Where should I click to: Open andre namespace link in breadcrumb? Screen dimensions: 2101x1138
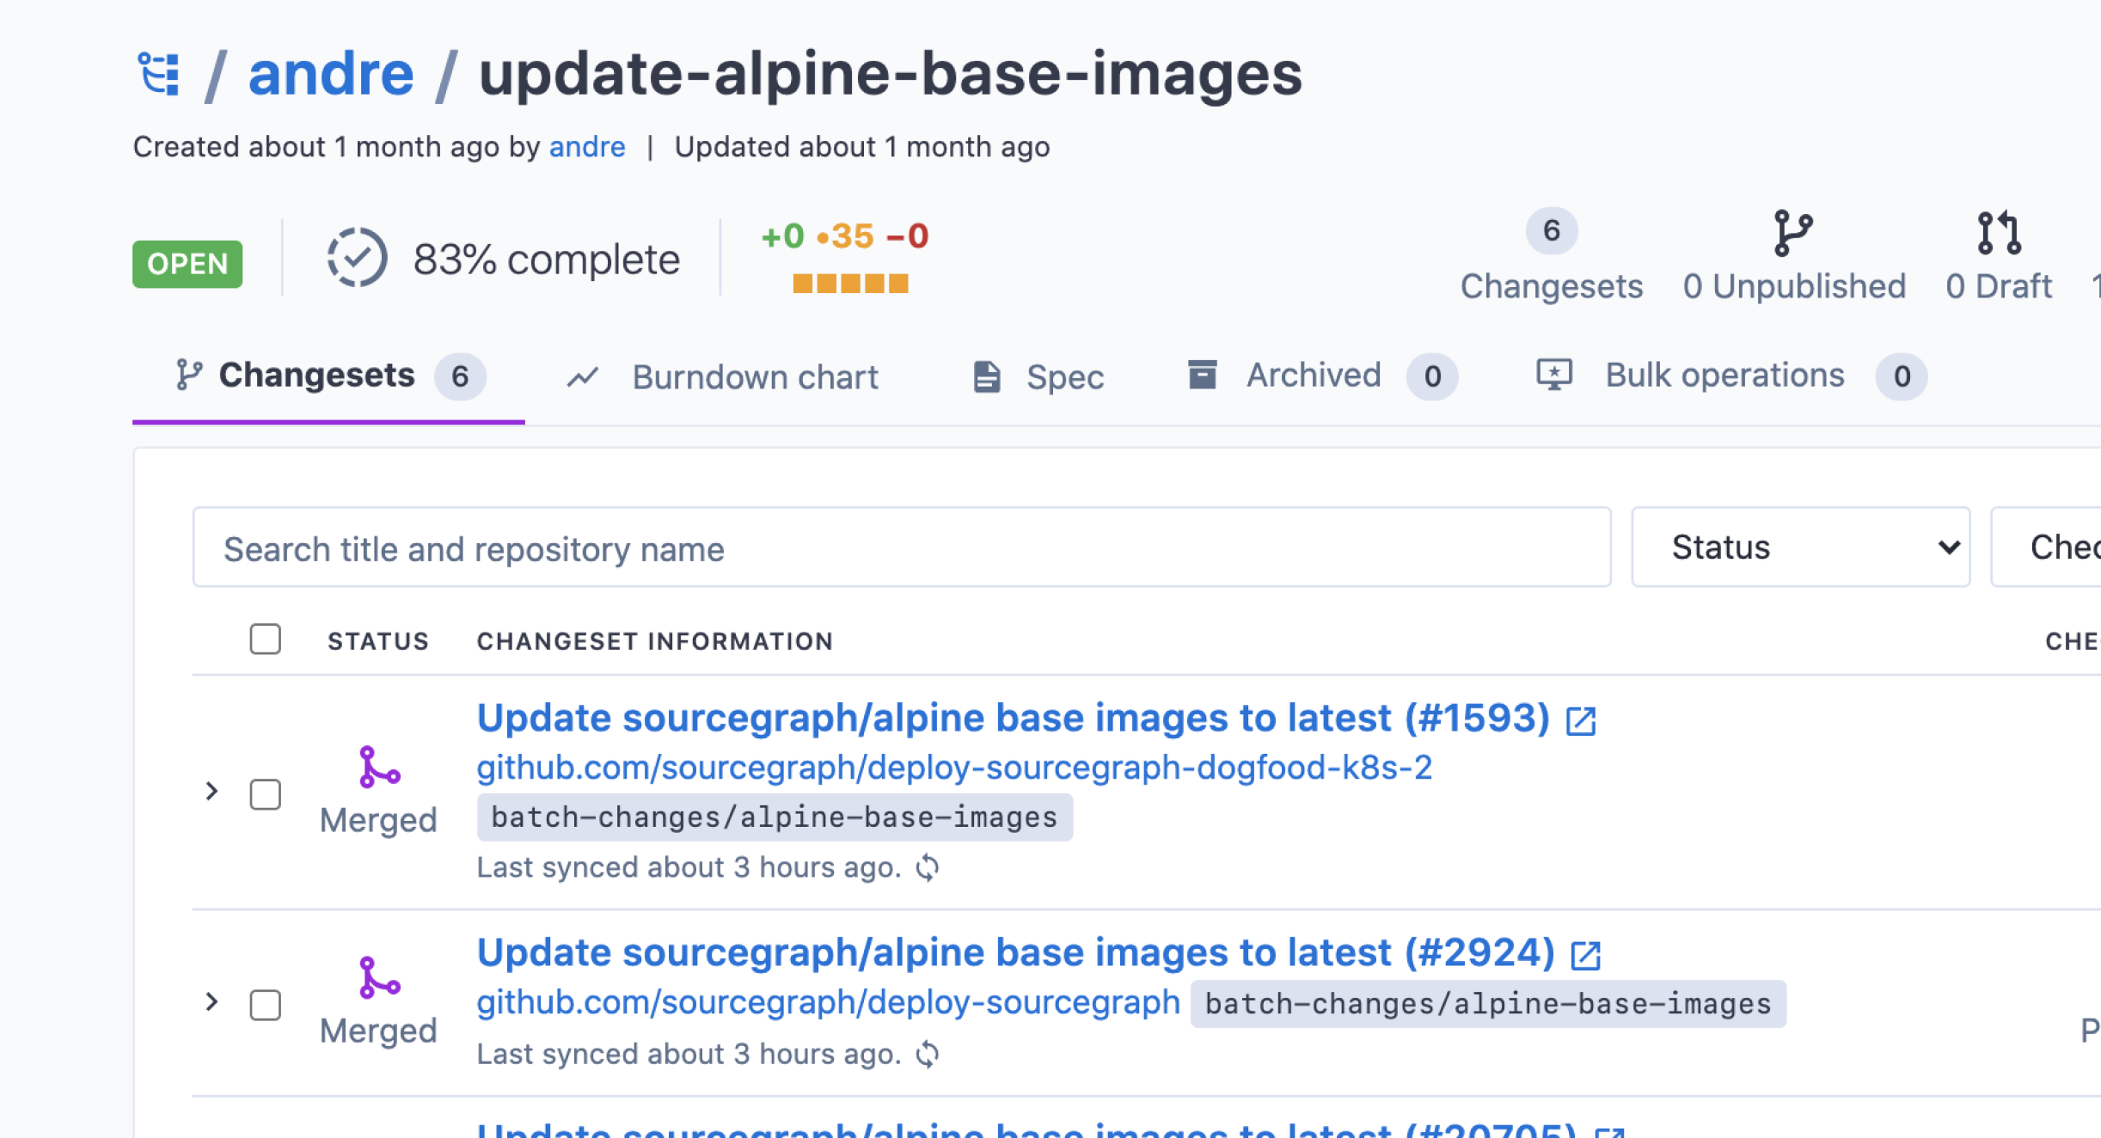(331, 74)
